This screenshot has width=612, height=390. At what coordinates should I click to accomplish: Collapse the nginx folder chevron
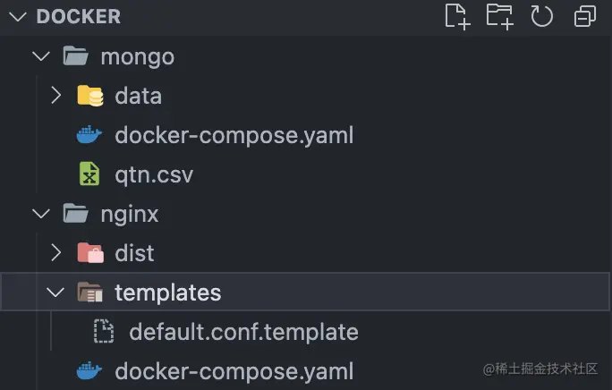(41, 214)
